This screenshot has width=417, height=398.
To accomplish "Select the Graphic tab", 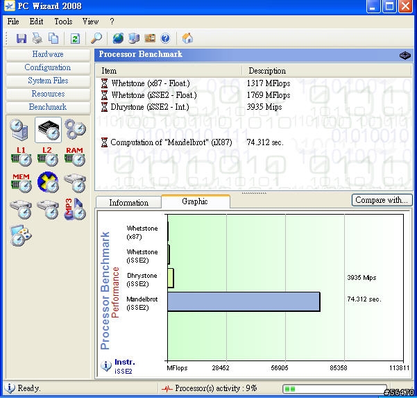I will point(195,201).
